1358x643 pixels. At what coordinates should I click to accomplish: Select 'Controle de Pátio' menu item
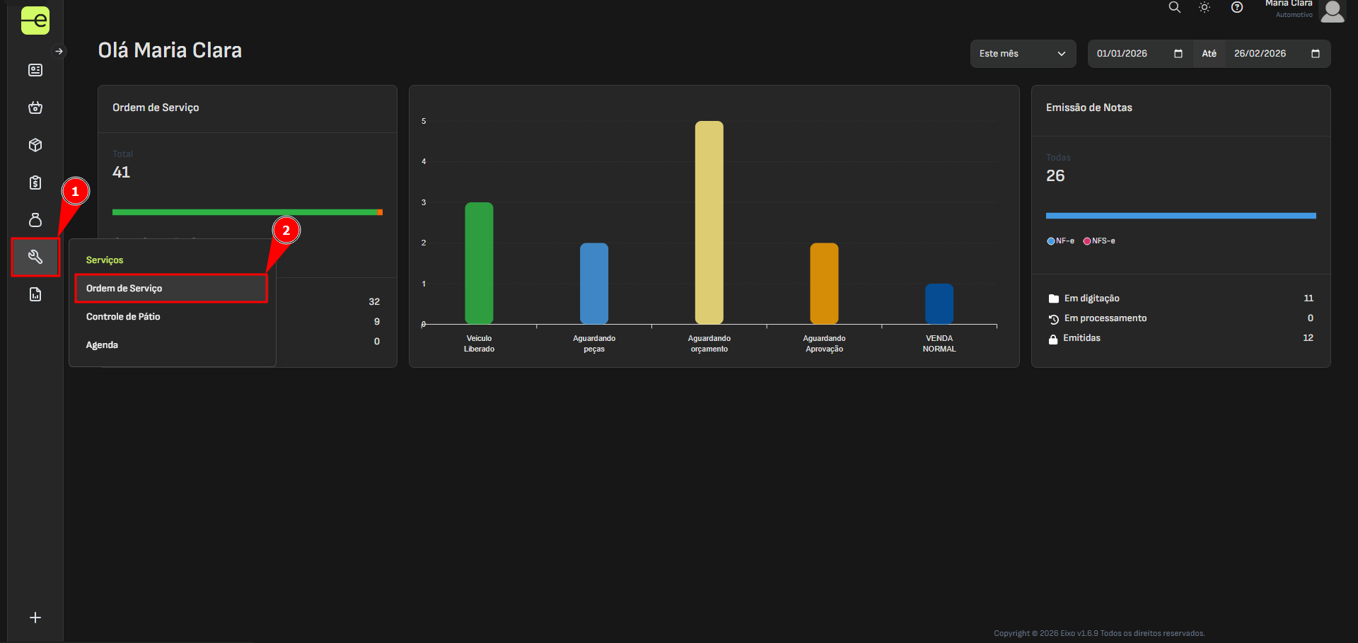tap(123, 317)
